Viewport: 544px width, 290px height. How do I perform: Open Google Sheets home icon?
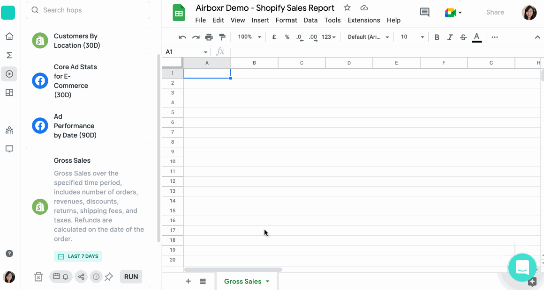[179, 13]
